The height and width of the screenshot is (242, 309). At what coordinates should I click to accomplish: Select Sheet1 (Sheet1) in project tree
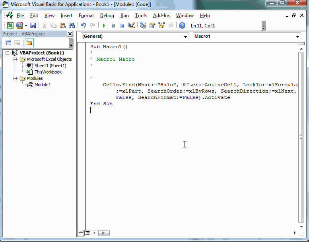[x=50, y=66]
